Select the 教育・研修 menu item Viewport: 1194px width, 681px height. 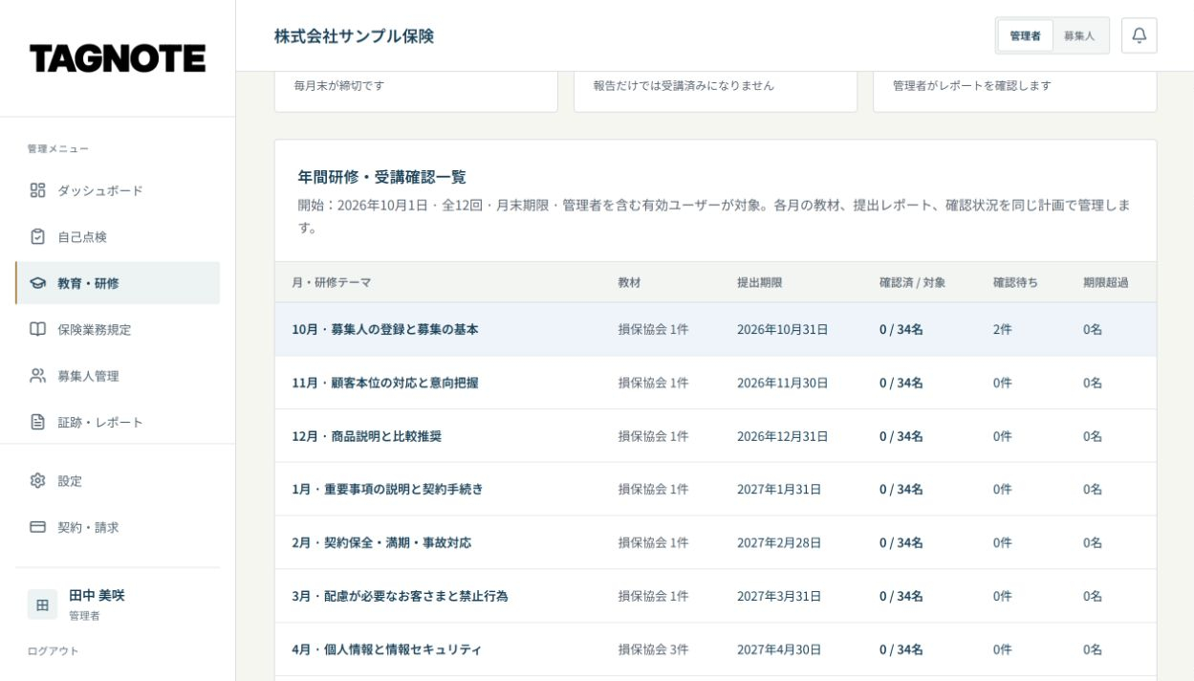tap(118, 283)
